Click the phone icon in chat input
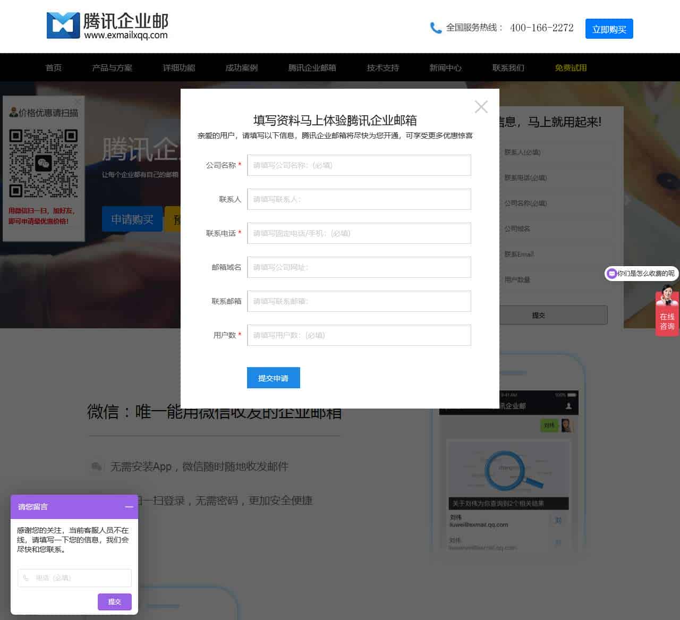Screen dimensions: 680x620 click(26, 577)
